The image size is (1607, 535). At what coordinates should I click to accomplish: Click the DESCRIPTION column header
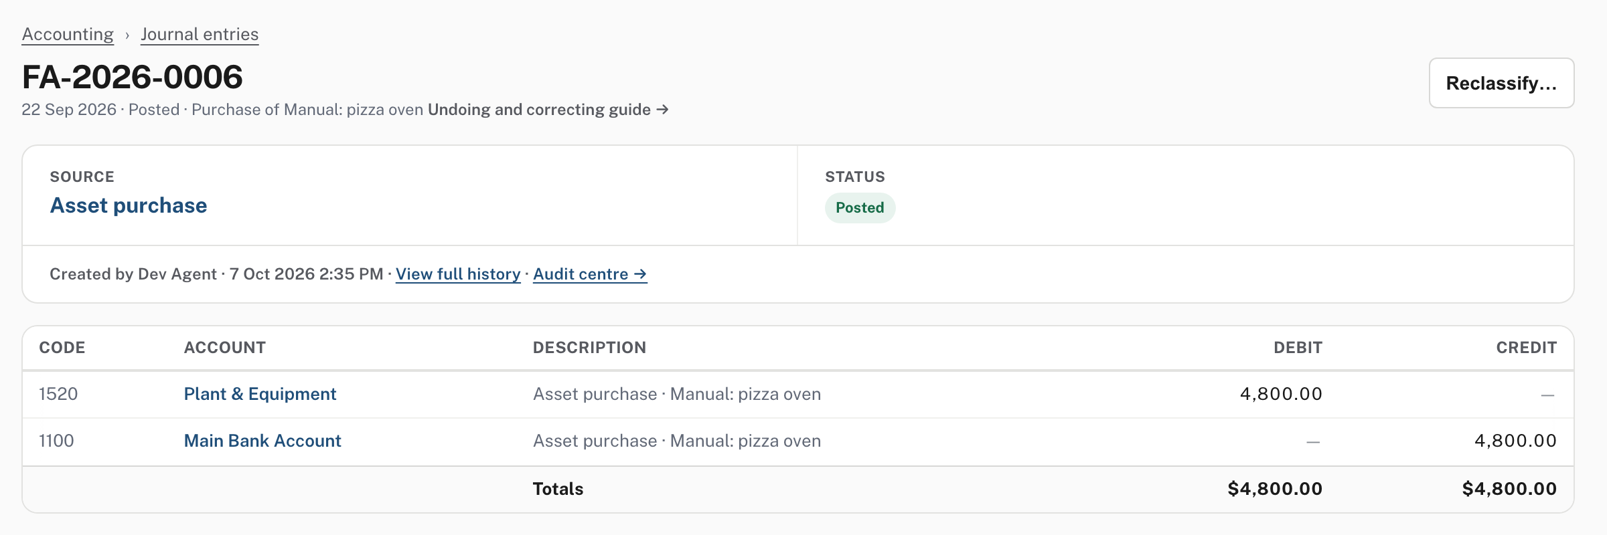pos(589,348)
